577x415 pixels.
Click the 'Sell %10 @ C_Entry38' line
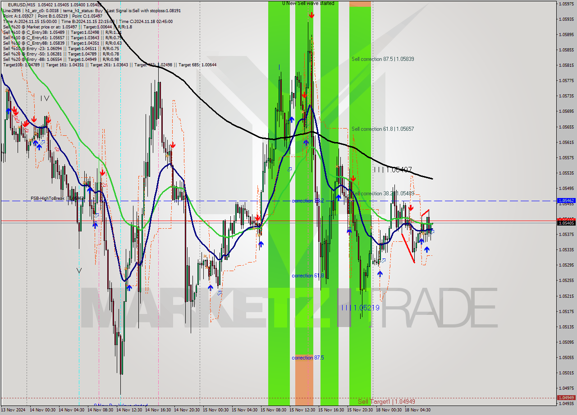coord(63,32)
